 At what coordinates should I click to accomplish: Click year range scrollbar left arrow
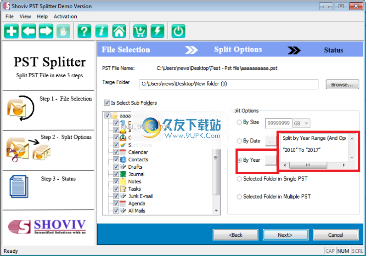[x=285, y=165]
